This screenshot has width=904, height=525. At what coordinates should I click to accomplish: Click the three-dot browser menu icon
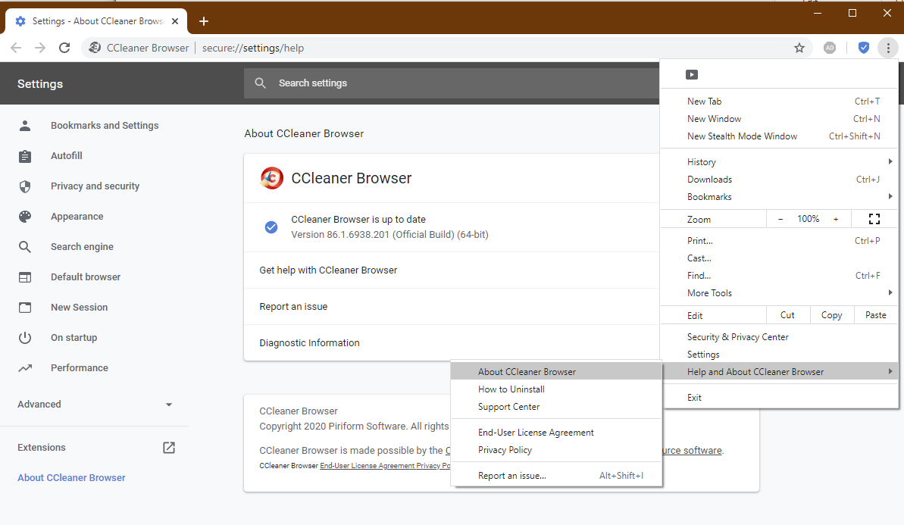tap(887, 48)
